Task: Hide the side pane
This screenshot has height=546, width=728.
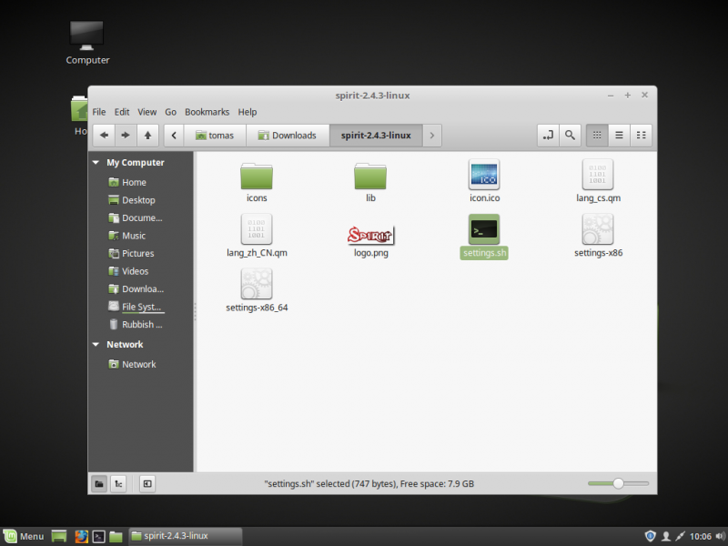Action: [147, 483]
